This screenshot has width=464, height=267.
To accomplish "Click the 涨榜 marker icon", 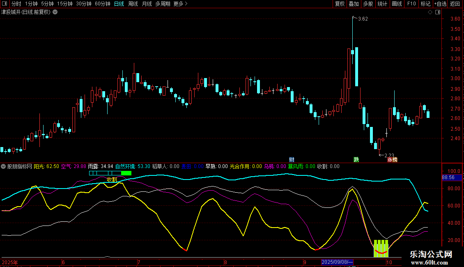I will point(392,159).
